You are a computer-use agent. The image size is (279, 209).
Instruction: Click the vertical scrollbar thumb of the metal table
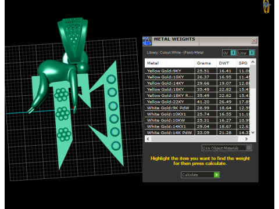click(x=253, y=77)
